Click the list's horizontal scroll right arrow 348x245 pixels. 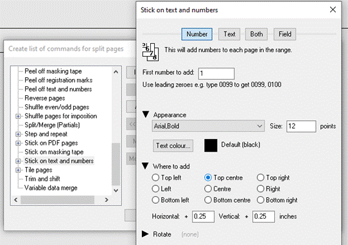point(107,200)
